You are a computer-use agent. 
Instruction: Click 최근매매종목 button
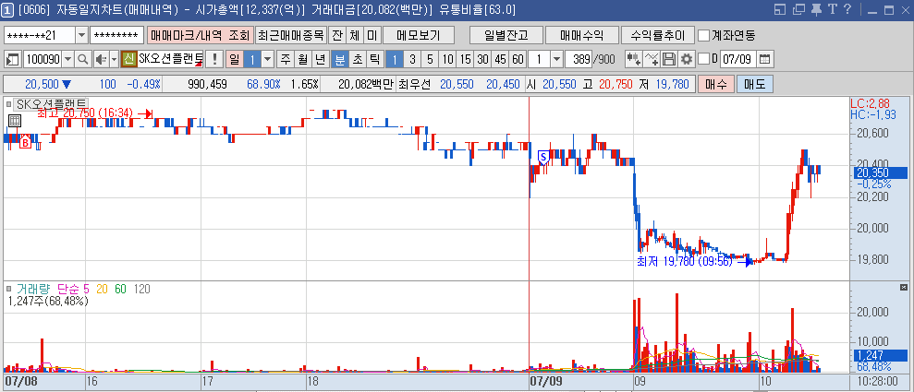point(291,35)
